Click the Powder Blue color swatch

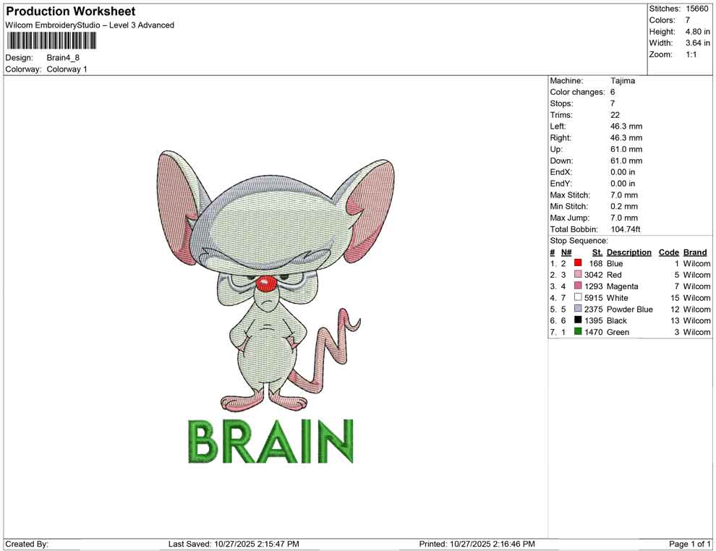[578, 309]
